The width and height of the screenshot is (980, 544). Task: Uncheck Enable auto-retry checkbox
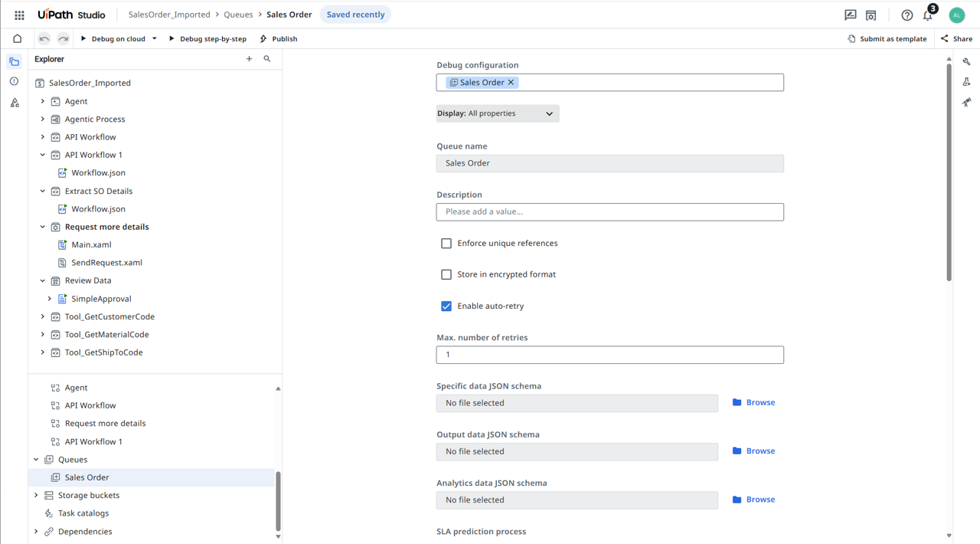[446, 306]
